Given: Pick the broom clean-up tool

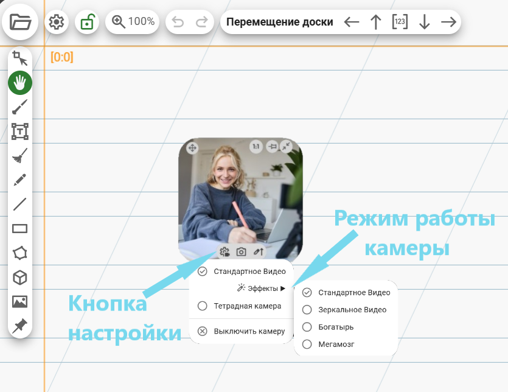Looking at the screenshot, I should (x=20, y=156).
